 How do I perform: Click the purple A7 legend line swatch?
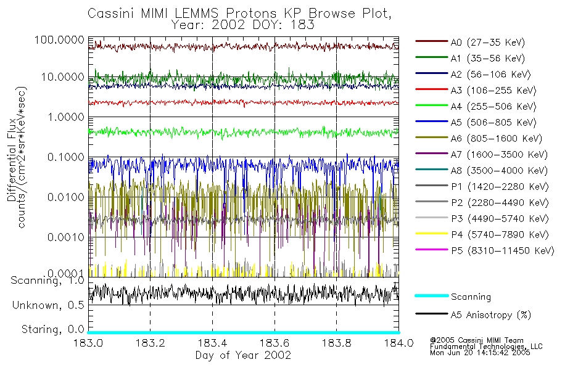[x=431, y=153]
